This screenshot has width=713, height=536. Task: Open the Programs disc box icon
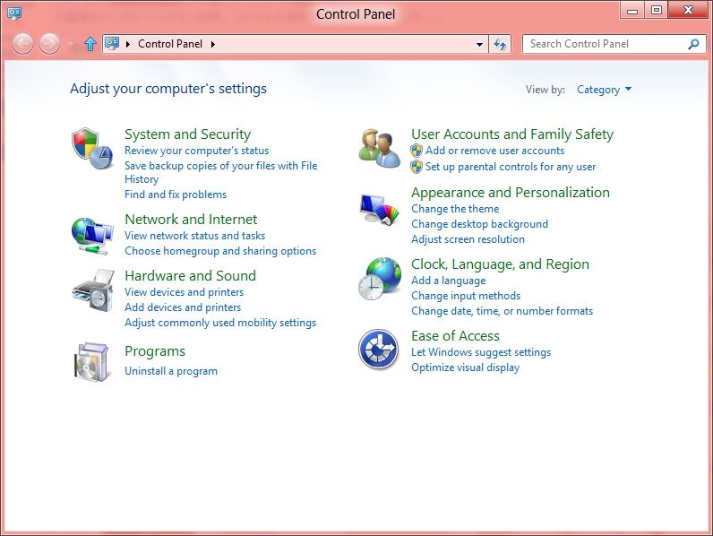(x=92, y=362)
